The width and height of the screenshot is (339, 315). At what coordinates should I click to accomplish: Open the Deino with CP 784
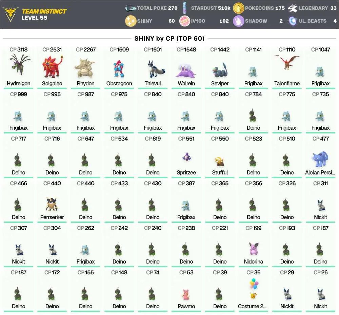(x=253, y=112)
